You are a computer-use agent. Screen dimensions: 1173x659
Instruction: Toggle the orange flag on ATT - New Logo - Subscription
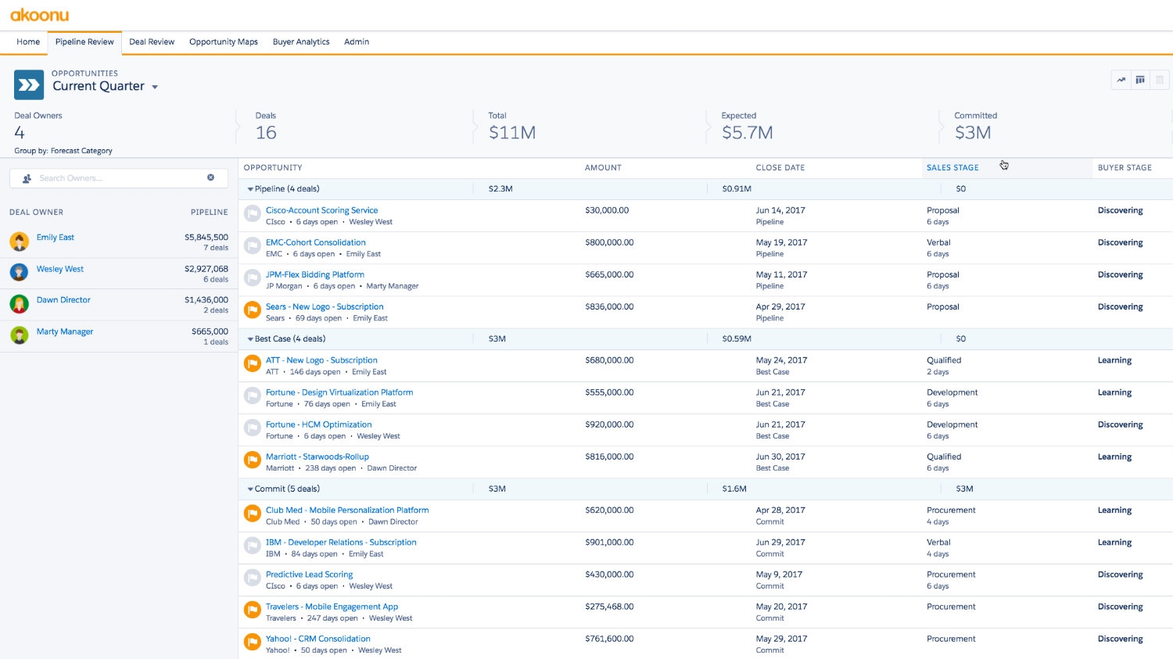(252, 364)
